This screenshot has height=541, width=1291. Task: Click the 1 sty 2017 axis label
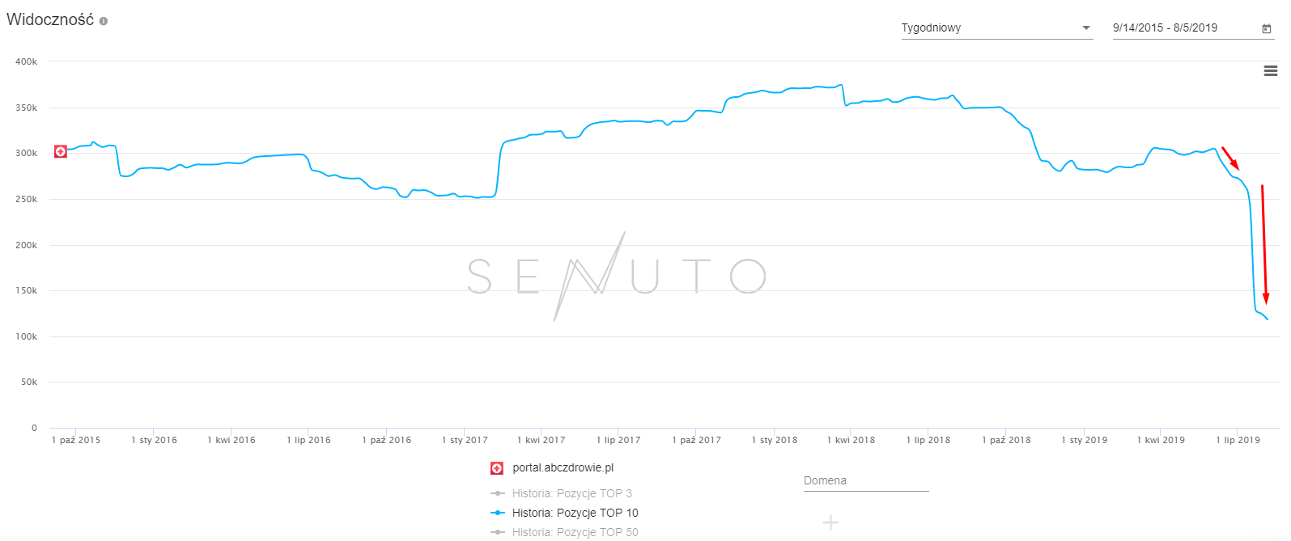[465, 440]
